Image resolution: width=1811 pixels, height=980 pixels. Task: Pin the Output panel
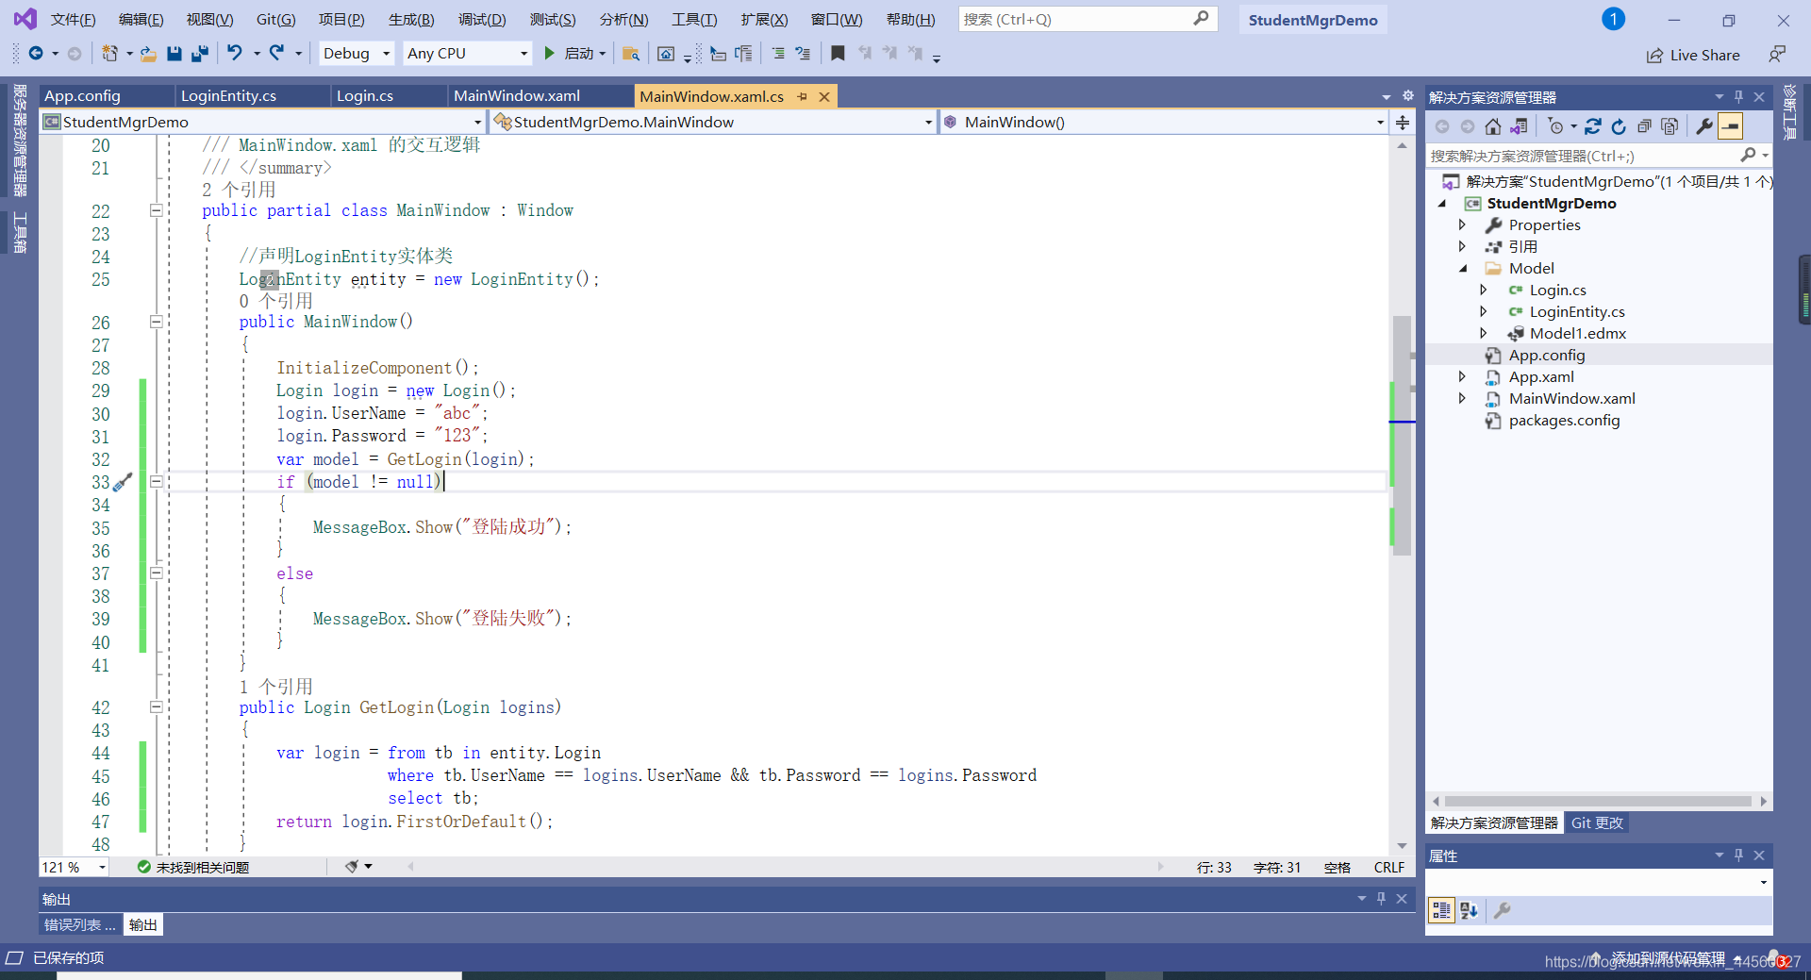click(1381, 899)
